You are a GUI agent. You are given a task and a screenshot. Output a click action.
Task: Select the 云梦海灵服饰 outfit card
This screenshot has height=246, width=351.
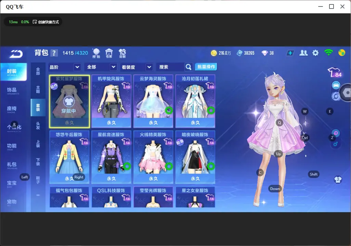(x=153, y=101)
